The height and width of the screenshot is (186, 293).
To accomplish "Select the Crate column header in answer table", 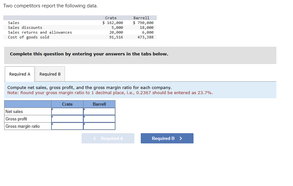I will [67, 104].
